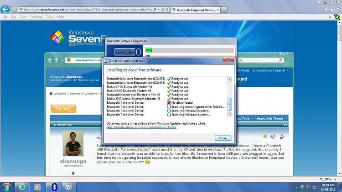Stop loading page with address bar X
Viewport: 342px width, 192px height.
[x=166, y=10]
